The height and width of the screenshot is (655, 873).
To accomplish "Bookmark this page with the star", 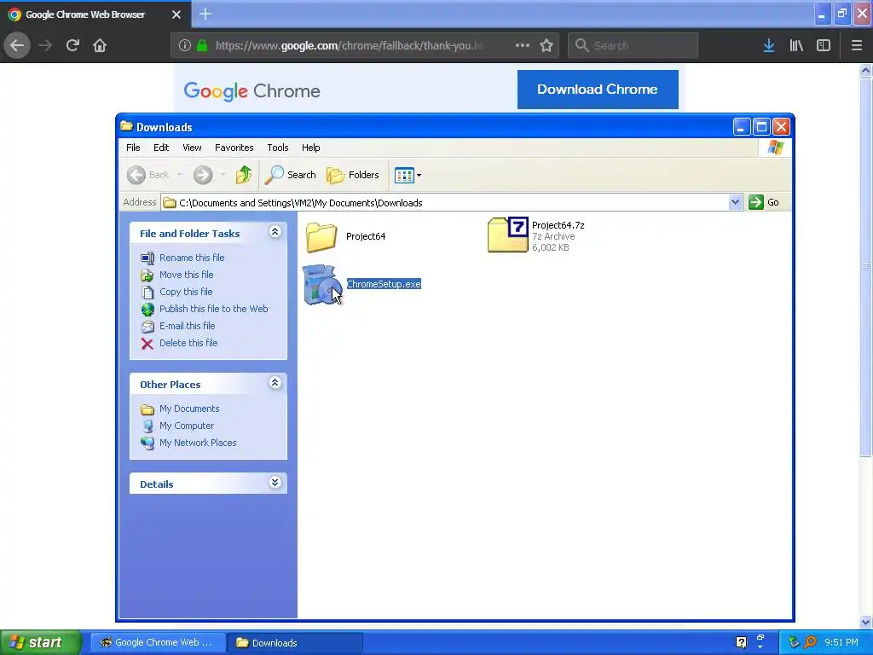I will coord(546,45).
